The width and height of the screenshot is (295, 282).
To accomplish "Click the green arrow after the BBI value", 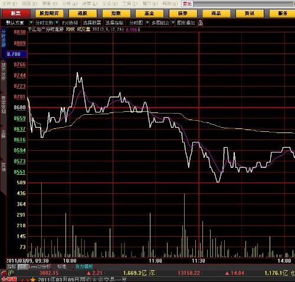I will tap(139, 29).
